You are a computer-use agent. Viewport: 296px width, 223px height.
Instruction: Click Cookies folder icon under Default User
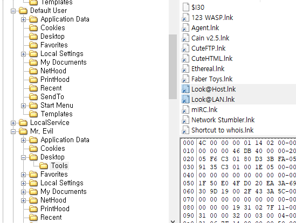pos(33,28)
